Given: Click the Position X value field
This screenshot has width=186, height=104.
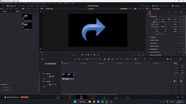Looking at the screenshot, I should [x=163, y=22].
